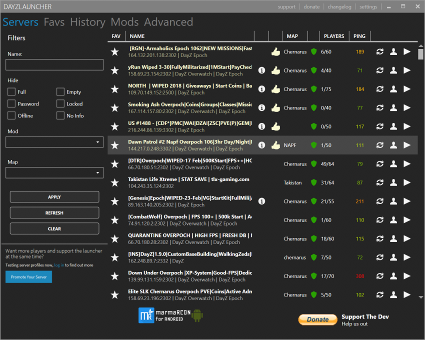Show info for NORTH WIPED 2018 server
Image resolution: width=425 pixels, height=340 pixels.
(x=261, y=89)
